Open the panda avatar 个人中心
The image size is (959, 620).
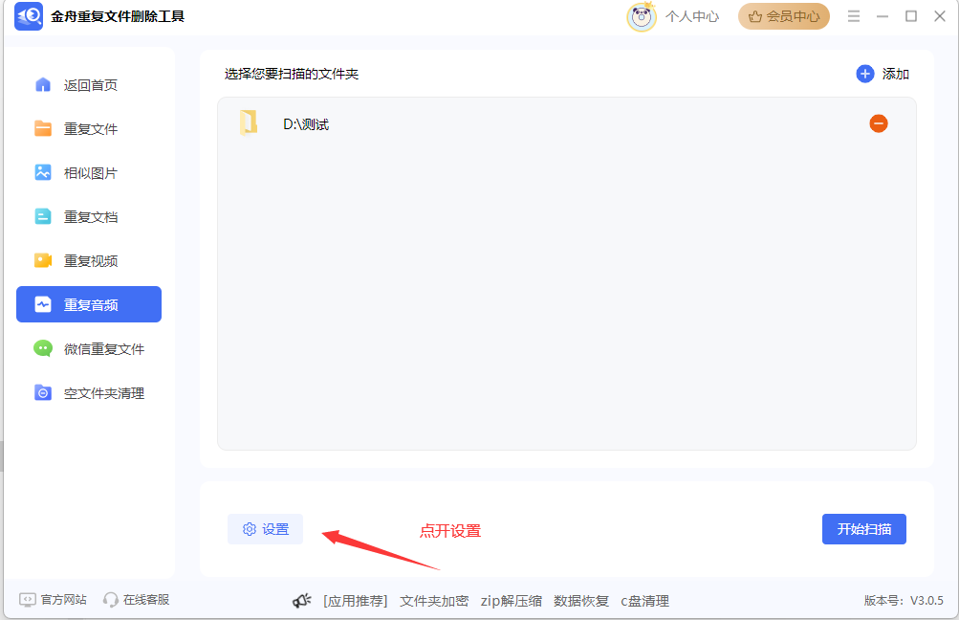click(641, 17)
